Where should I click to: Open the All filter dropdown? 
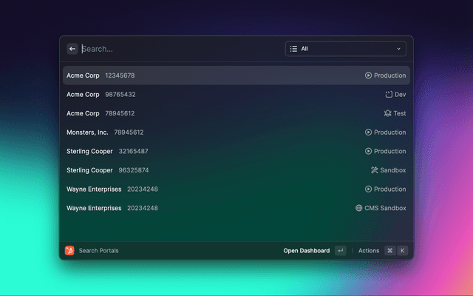[x=345, y=49]
